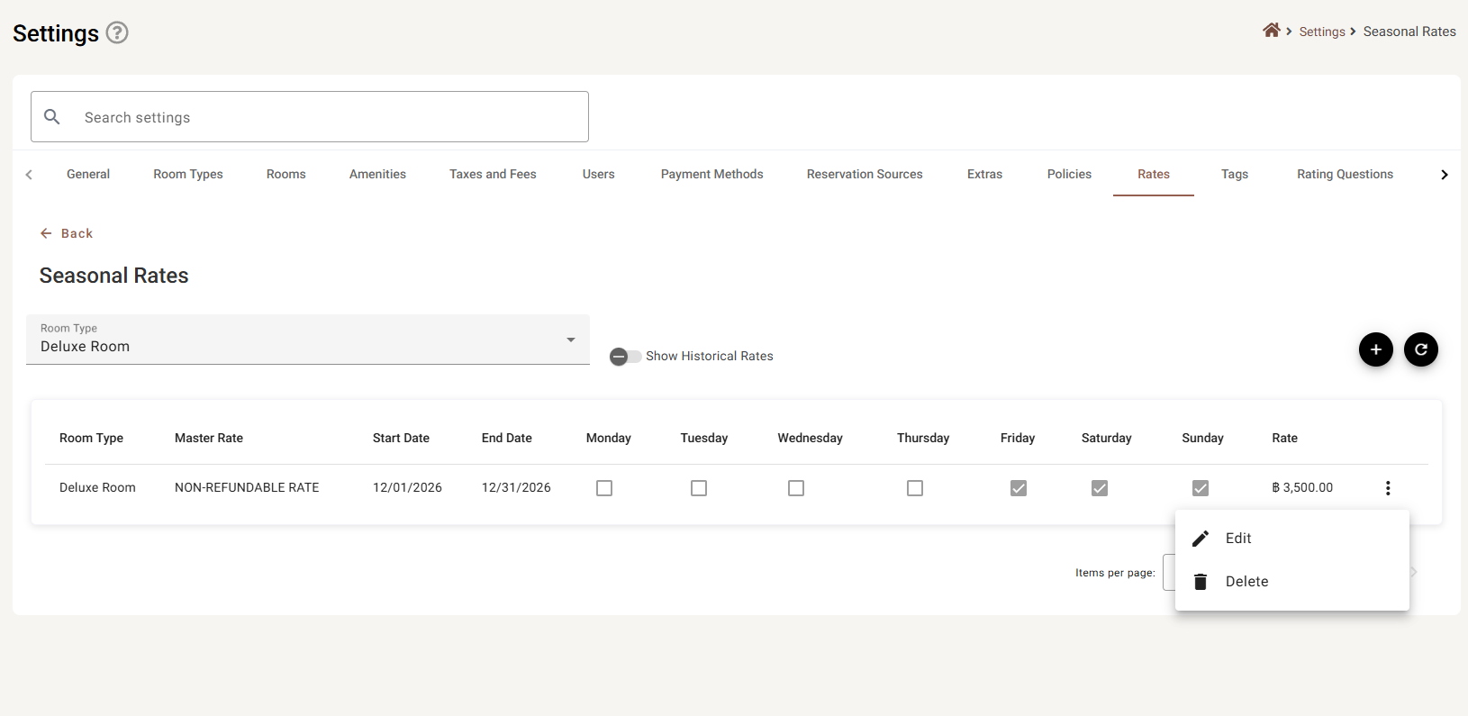Click the Deluxe Room cell in table row
This screenshot has width=1468, height=716.
[x=97, y=488]
